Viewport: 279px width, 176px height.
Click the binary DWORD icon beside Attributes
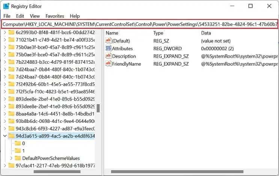pos(108,48)
